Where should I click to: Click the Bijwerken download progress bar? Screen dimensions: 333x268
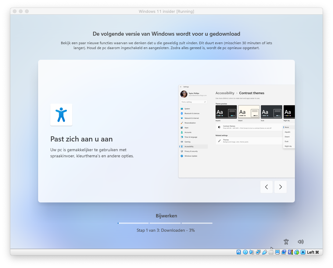[x=165, y=223]
